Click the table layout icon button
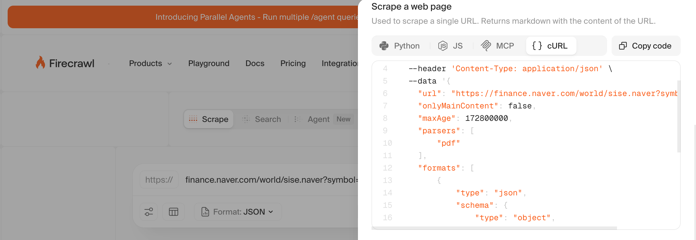The width and height of the screenshot is (696, 240). click(x=174, y=212)
